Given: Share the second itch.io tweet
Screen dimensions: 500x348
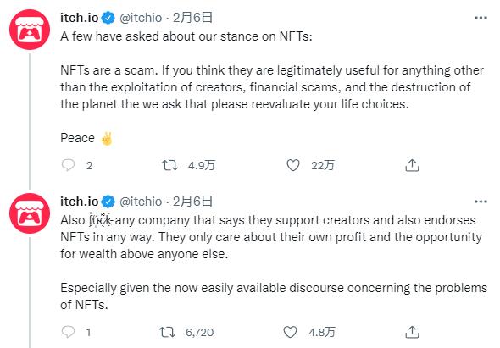Looking at the screenshot, I should [412, 332].
